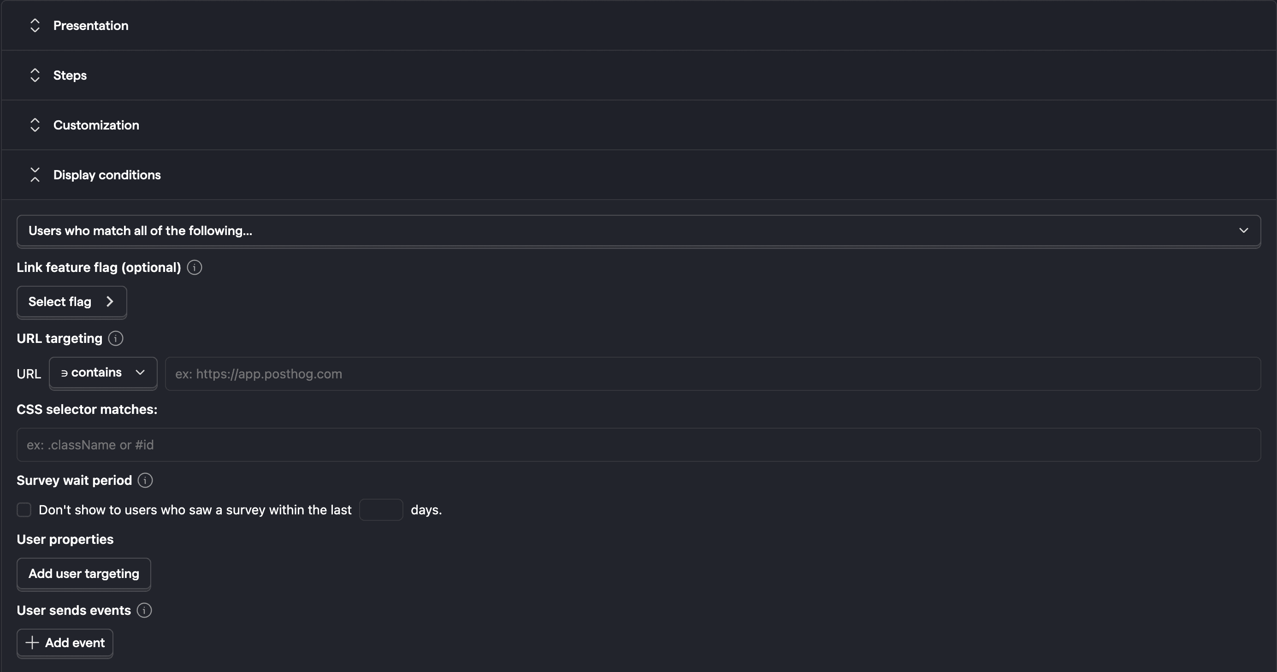
Task: Click info icon next to URL targeting
Action: coord(116,338)
